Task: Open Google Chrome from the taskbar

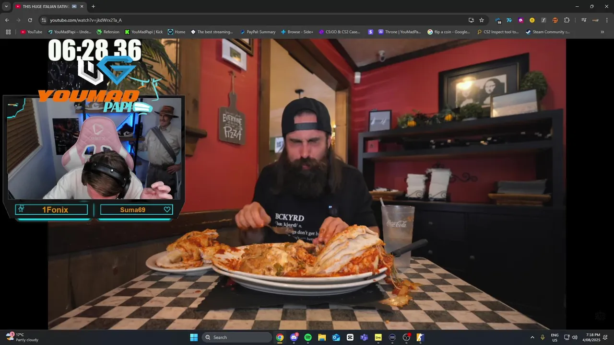Action: (x=280, y=337)
